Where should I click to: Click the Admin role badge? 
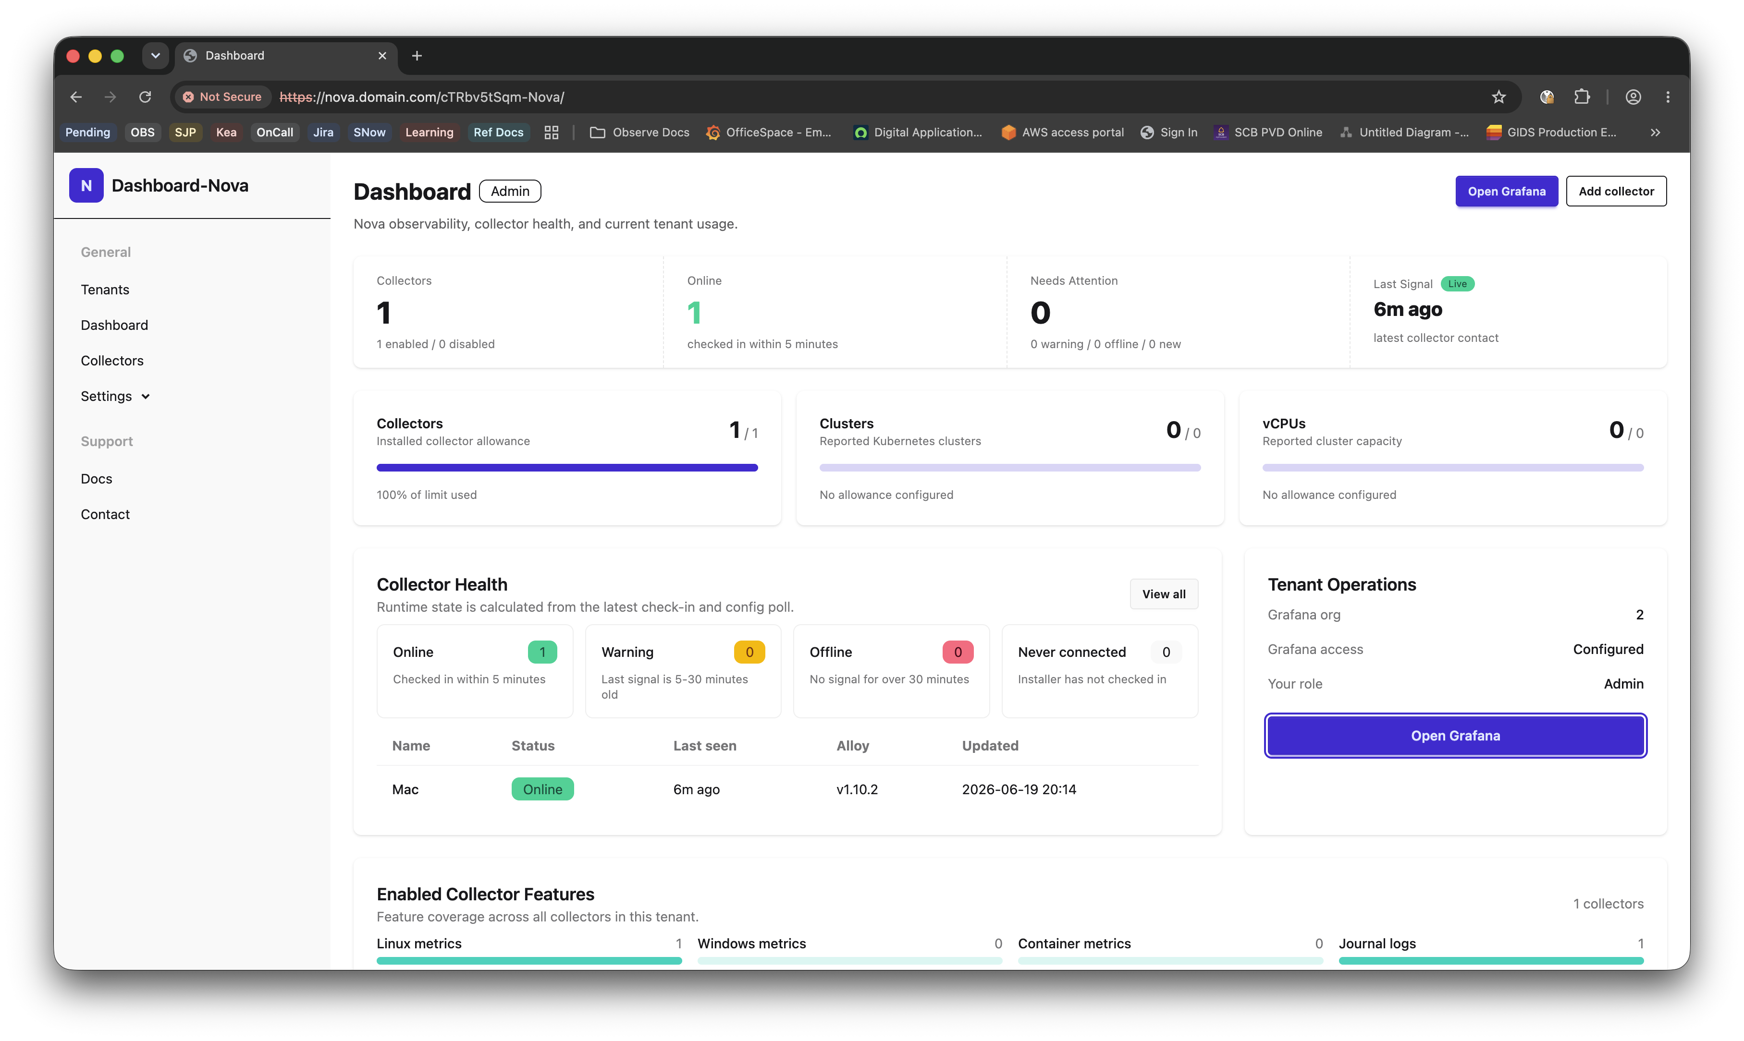tap(510, 192)
